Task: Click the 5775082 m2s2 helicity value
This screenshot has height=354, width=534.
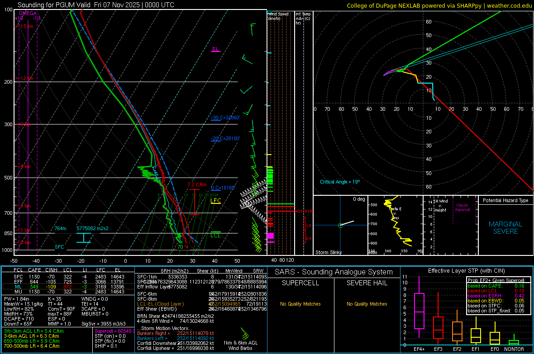Action: click(x=92, y=228)
